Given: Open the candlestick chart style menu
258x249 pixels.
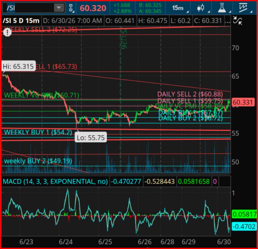Looking at the screenshot, I should 201,8.
